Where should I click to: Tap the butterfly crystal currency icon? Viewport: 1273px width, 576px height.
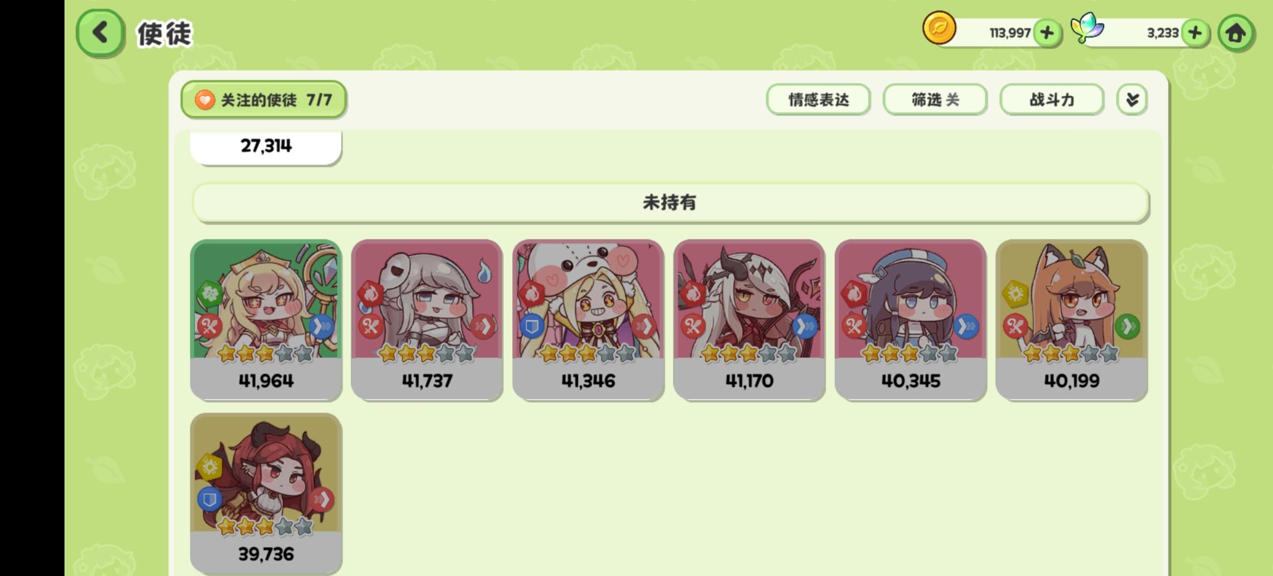pos(1087,28)
